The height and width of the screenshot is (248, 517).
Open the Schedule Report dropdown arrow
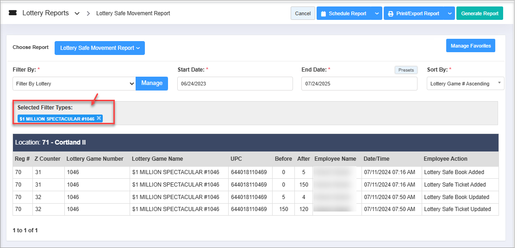377,14
